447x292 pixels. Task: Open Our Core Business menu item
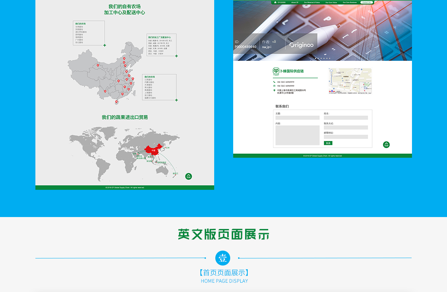coord(350,2)
